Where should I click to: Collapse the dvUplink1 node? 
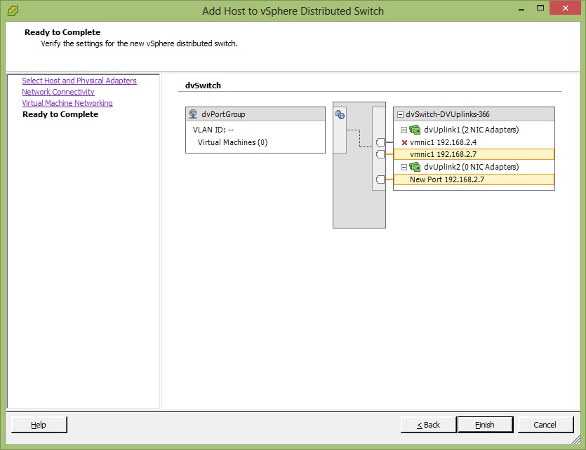404,130
